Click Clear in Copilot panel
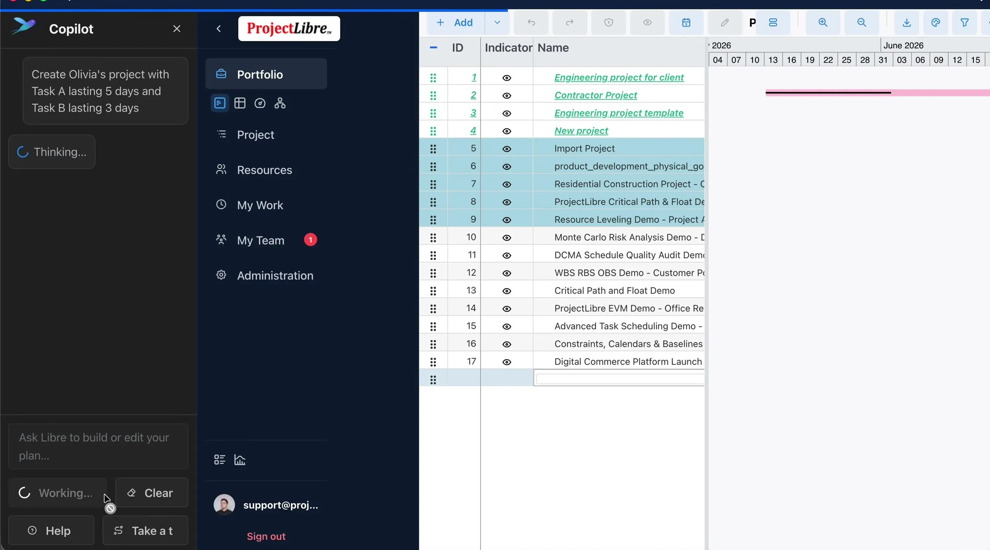The height and width of the screenshot is (550, 990). [x=152, y=493]
